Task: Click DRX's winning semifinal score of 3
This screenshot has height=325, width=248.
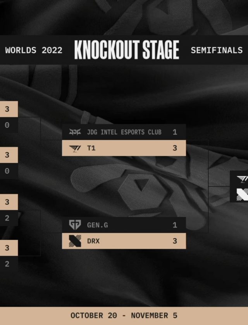Action: (x=175, y=241)
